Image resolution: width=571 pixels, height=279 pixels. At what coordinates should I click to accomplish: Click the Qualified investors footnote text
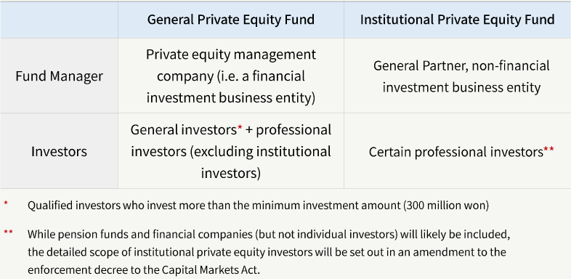[258, 206]
